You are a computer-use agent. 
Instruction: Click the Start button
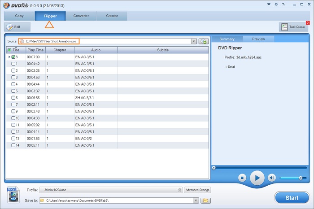tap(292, 198)
